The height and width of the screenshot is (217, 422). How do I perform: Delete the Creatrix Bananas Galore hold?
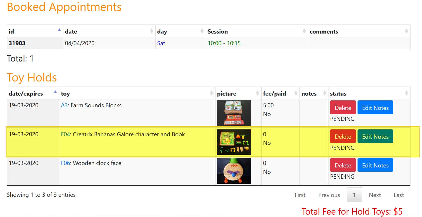[x=343, y=136]
